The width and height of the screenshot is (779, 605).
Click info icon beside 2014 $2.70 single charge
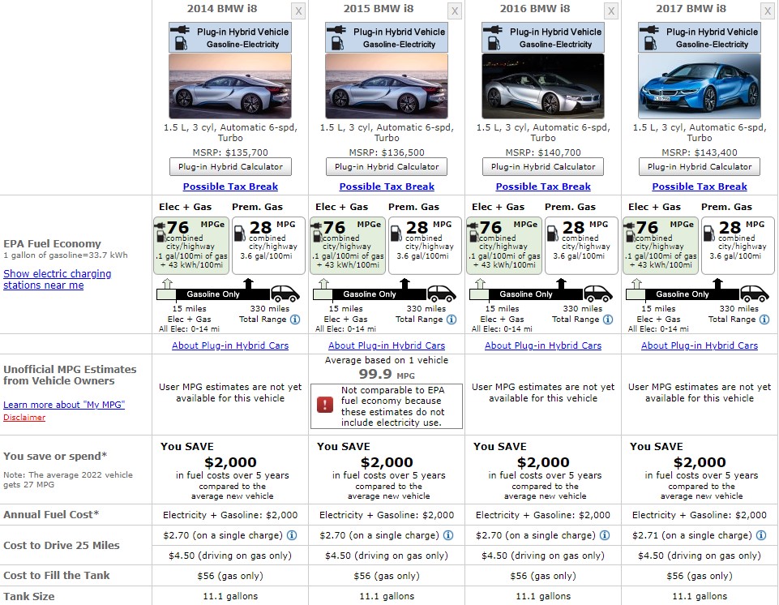click(x=292, y=535)
